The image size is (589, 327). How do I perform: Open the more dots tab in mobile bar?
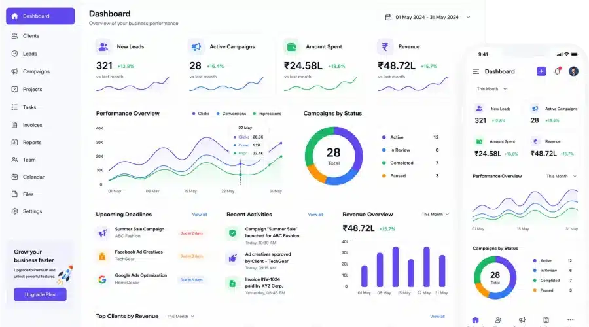click(570, 320)
